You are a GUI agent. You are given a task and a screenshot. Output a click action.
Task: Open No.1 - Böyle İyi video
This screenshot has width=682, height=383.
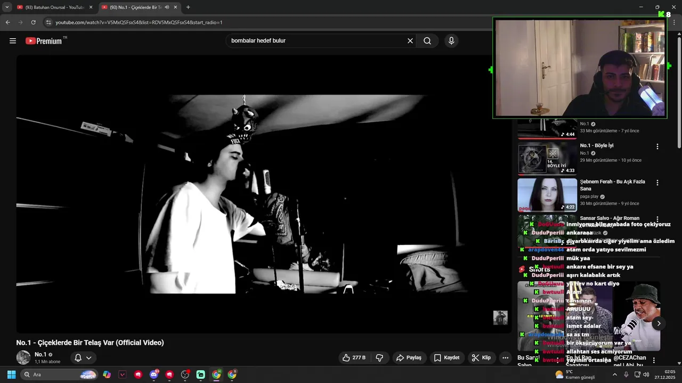point(597,146)
